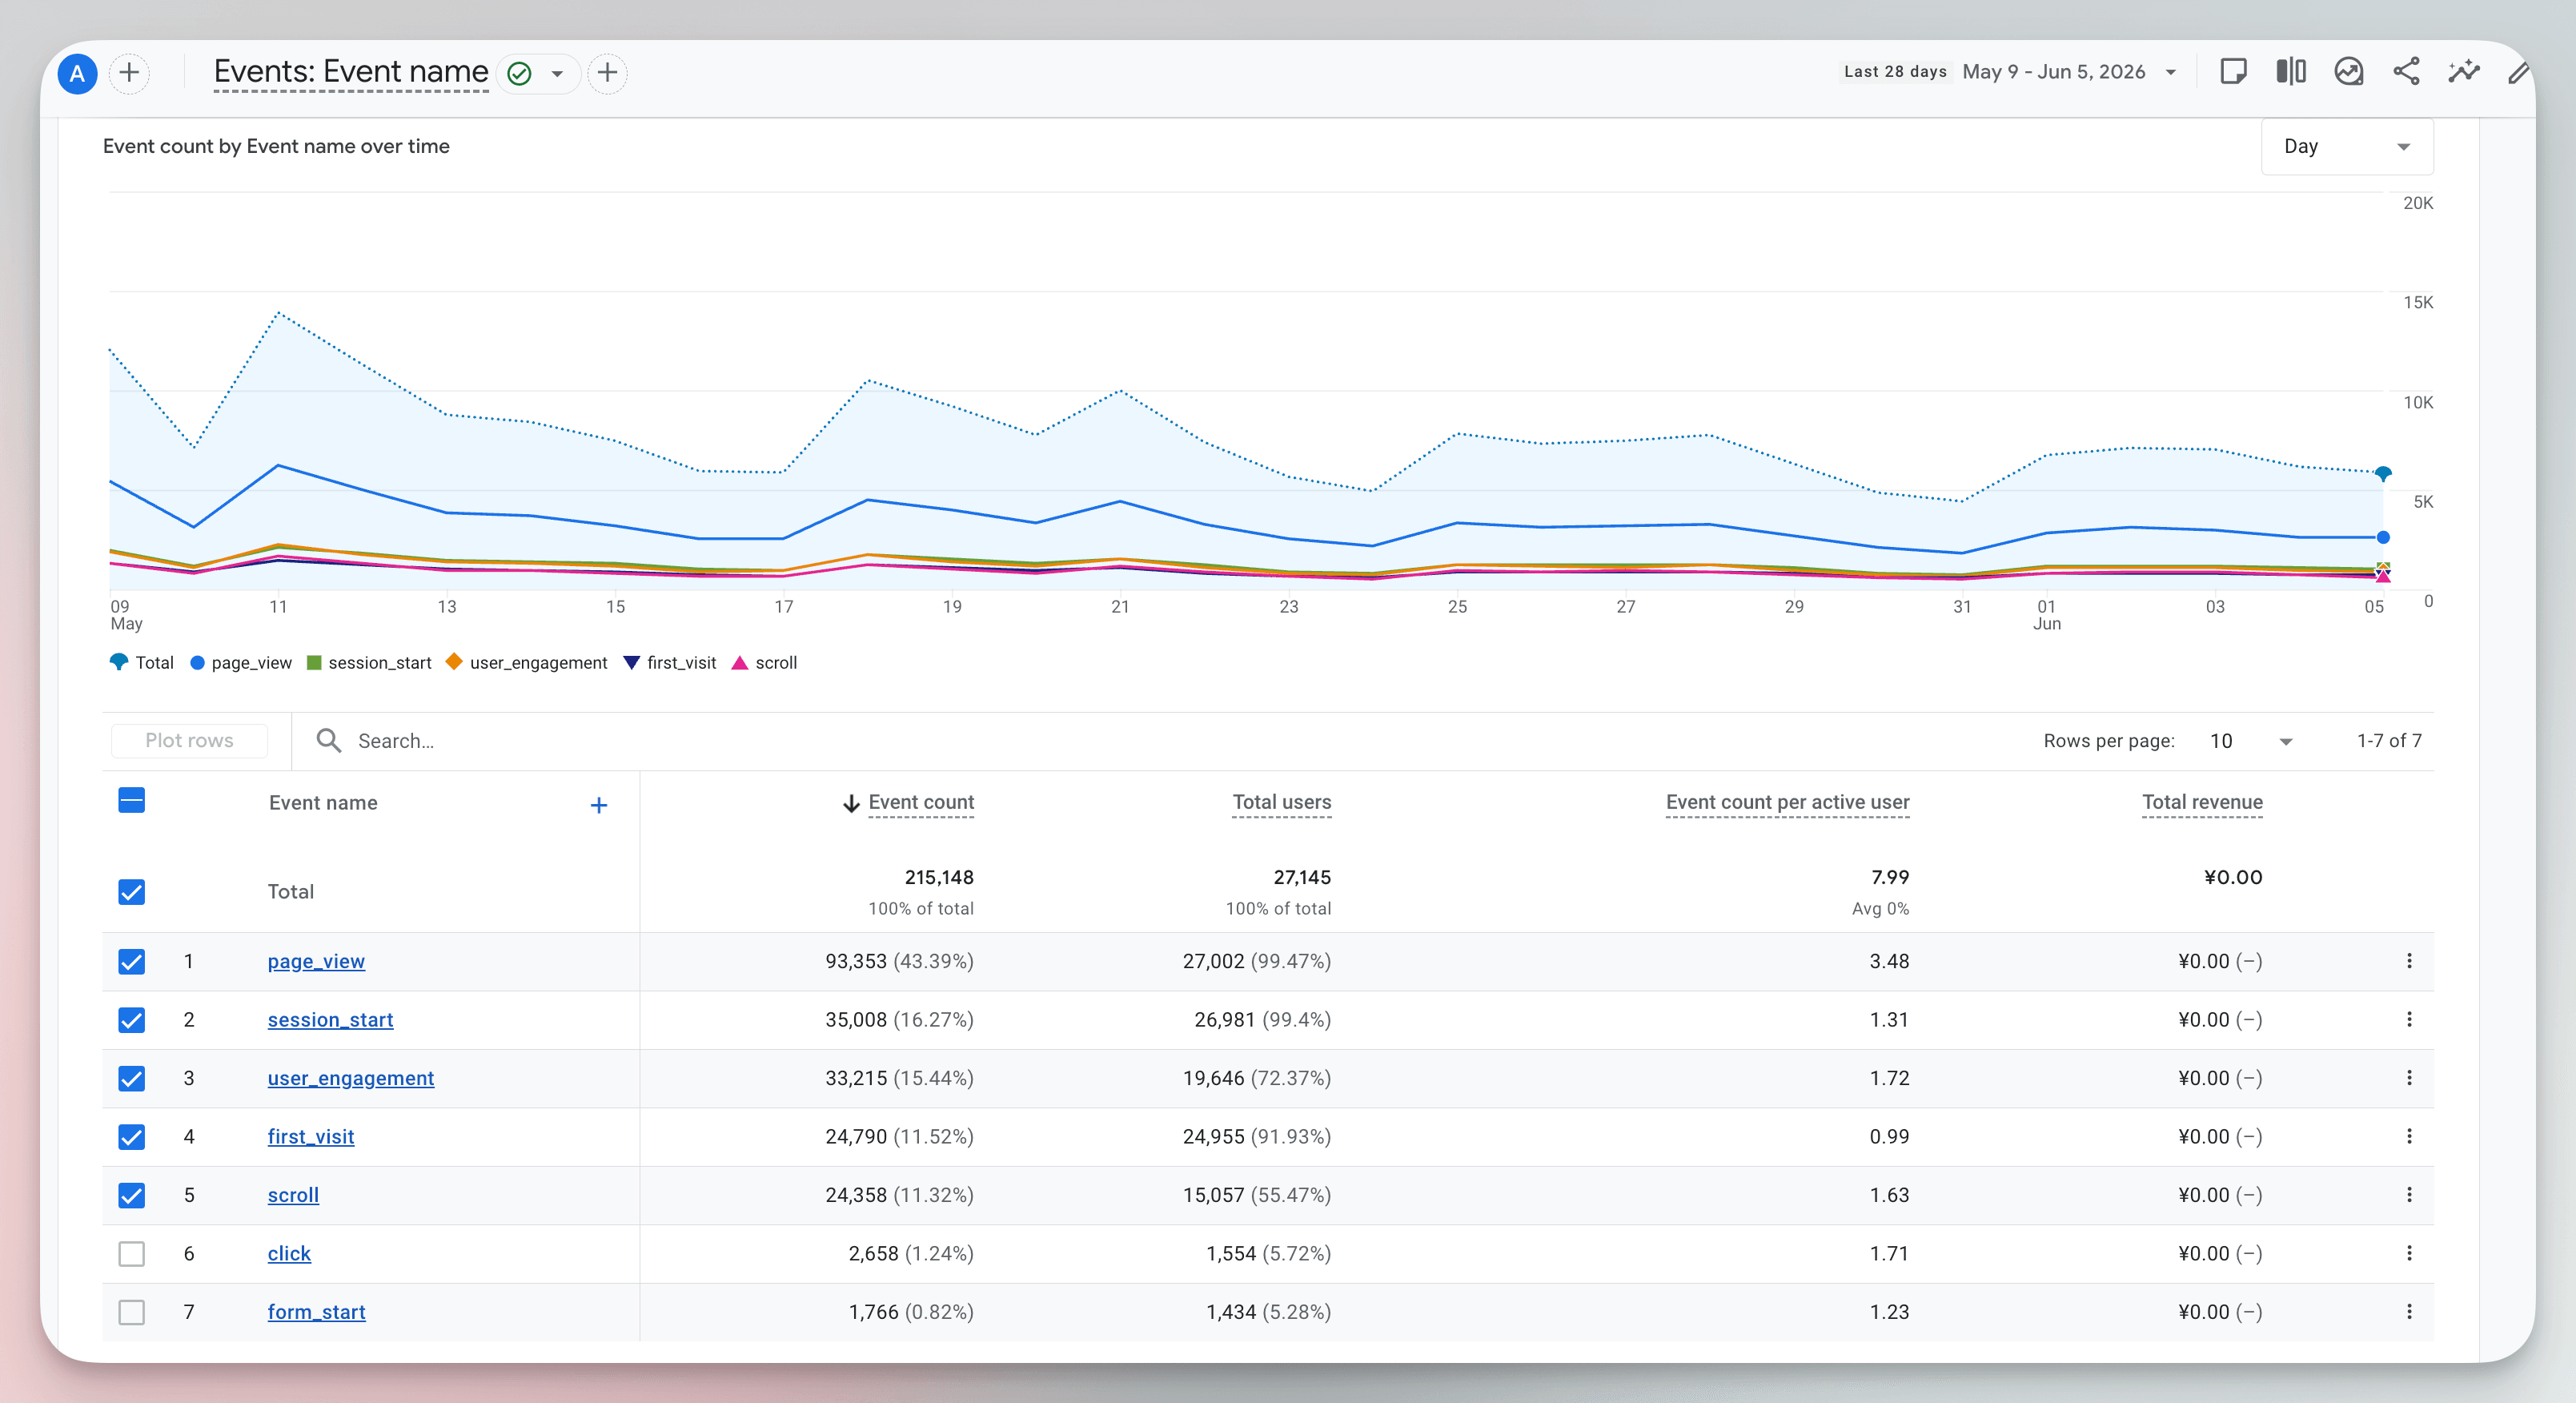Uncheck the page_view row checkbox
Image resolution: width=2576 pixels, height=1403 pixels.
point(131,962)
